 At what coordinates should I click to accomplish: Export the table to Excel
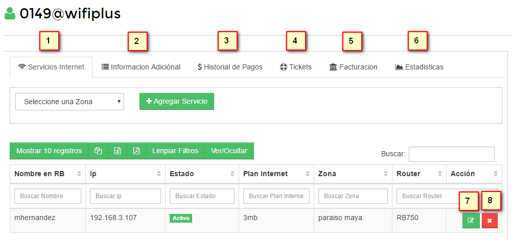[x=117, y=151]
